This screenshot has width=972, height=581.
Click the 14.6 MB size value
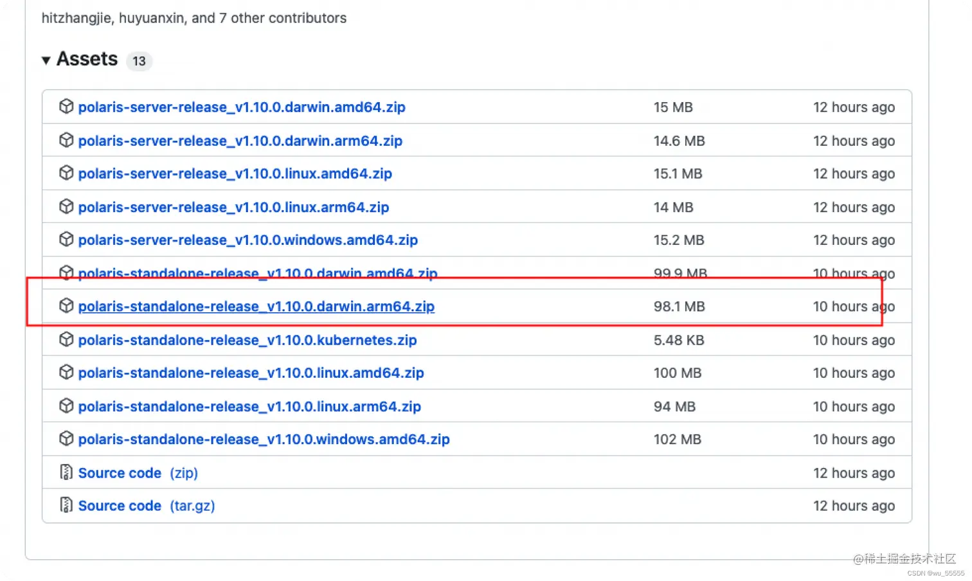pos(679,141)
